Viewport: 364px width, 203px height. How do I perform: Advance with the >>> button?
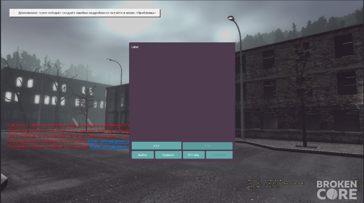click(x=208, y=146)
